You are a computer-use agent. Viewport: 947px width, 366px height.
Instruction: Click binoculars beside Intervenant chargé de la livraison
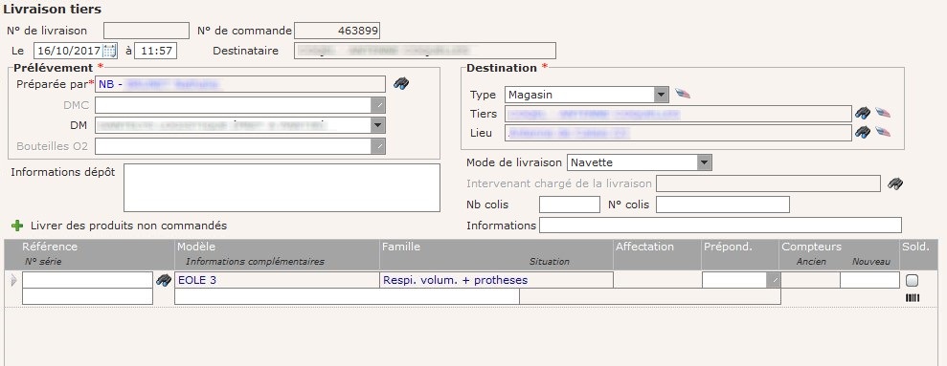point(895,183)
